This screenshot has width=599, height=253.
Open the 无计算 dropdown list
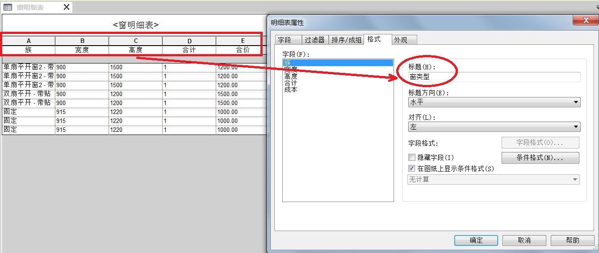494,180
